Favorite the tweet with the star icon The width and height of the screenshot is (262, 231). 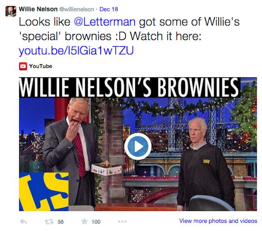pos(84,221)
